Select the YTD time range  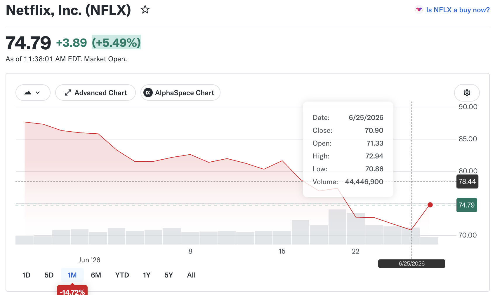click(122, 275)
